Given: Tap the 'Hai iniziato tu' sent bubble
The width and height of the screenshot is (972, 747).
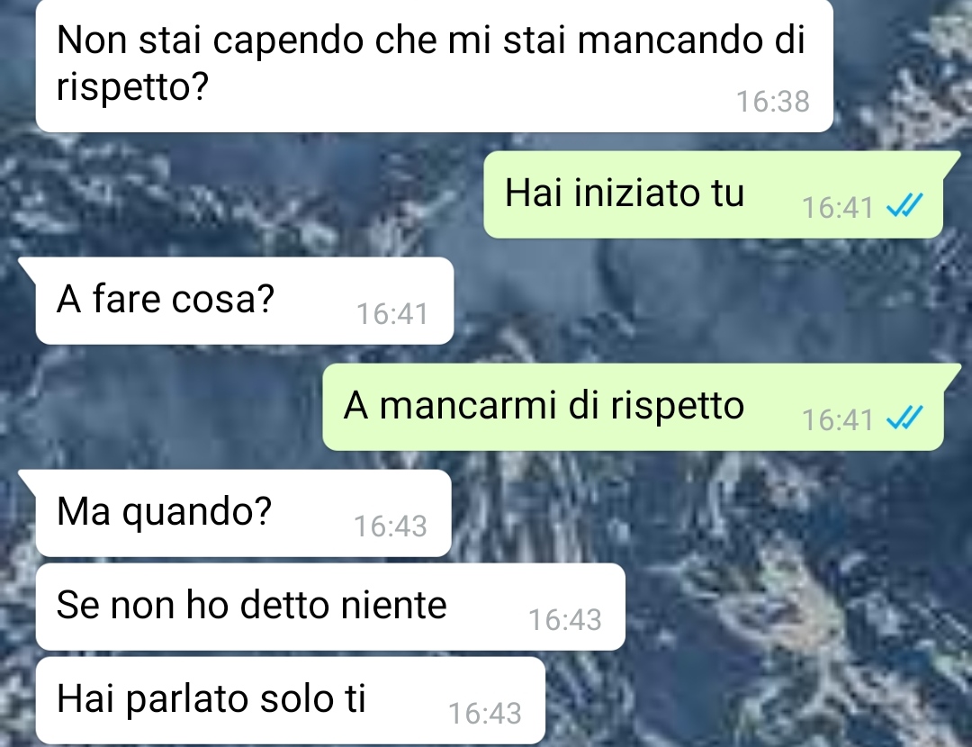Looking at the screenshot, I should [x=713, y=194].
